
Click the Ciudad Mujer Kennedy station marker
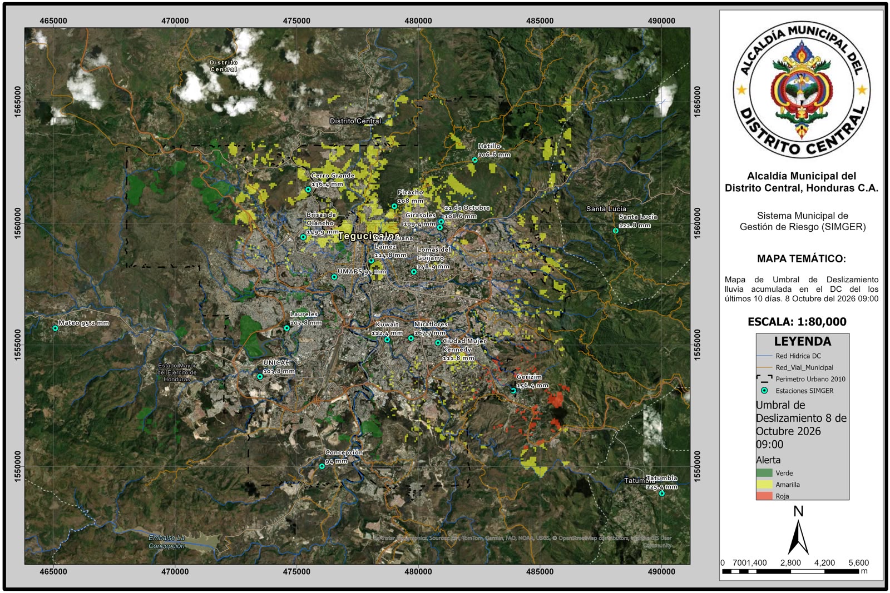438,343
